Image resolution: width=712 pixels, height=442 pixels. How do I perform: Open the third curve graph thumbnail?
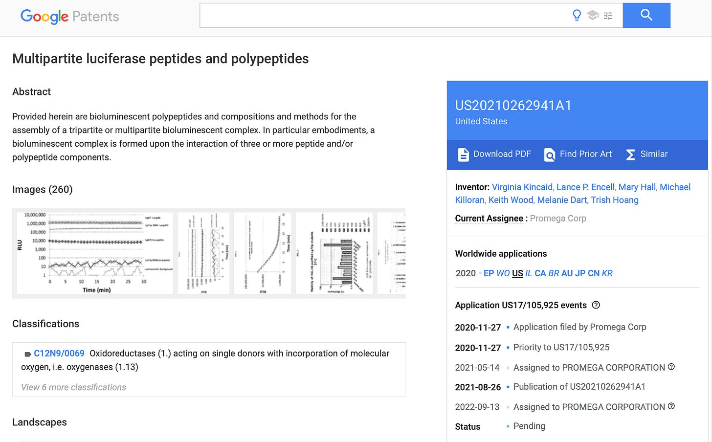coord(263,253)
